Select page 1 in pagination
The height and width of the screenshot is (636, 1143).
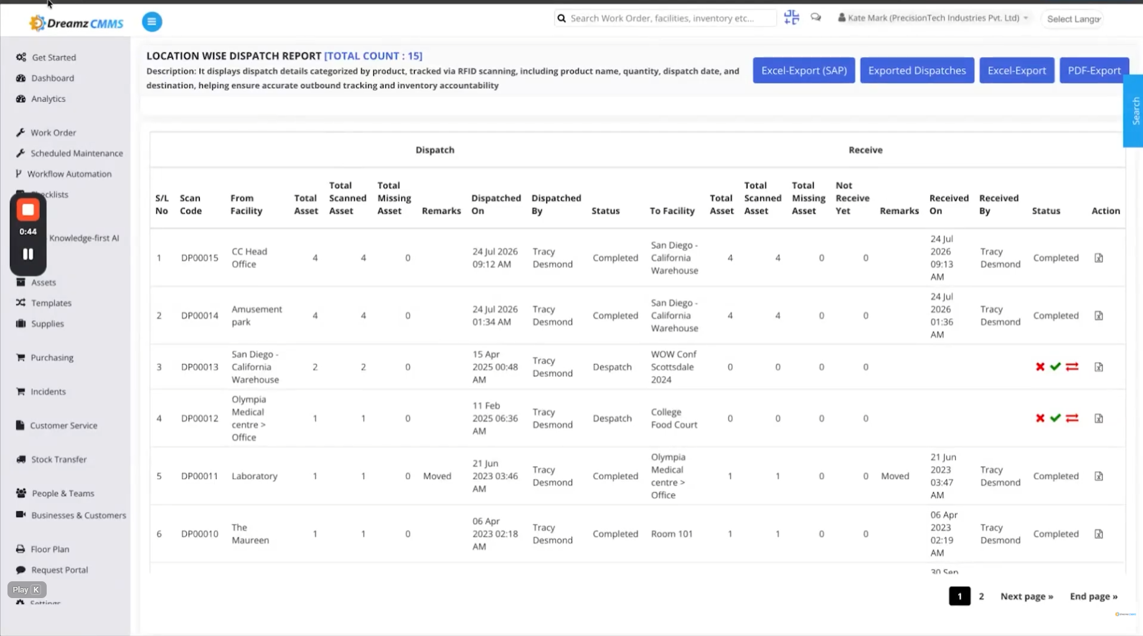point(959,596)
